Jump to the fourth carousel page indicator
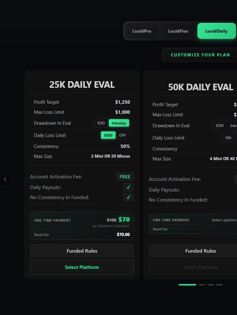This screenshot has width=237, height=315. [x=219, y=285]
